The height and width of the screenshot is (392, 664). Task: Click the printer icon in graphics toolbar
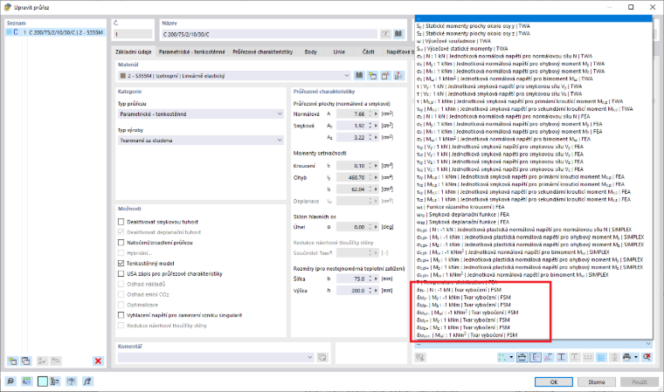click(626, 357)
